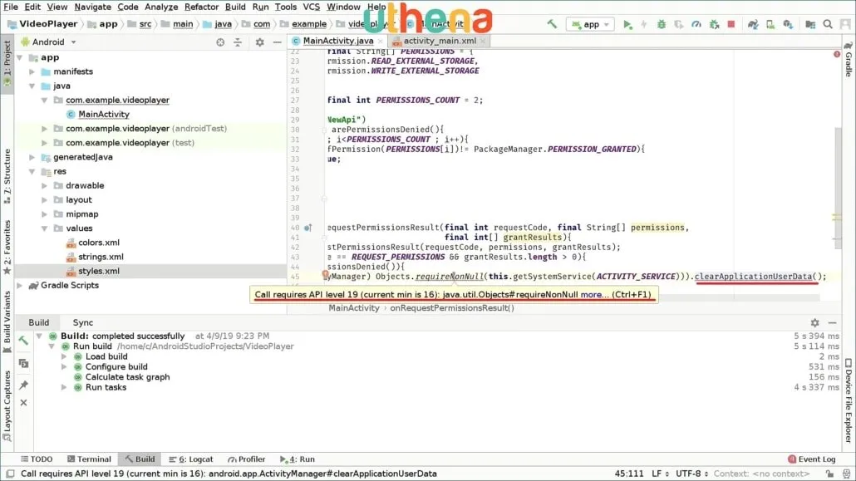Toggle the Structure side panel
This screenshot has width=856, height=481.
[7, 176]
